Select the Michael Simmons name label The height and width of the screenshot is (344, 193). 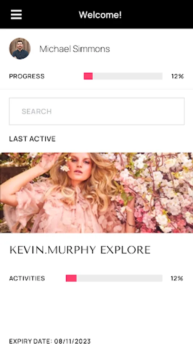[x=74, y=49]
